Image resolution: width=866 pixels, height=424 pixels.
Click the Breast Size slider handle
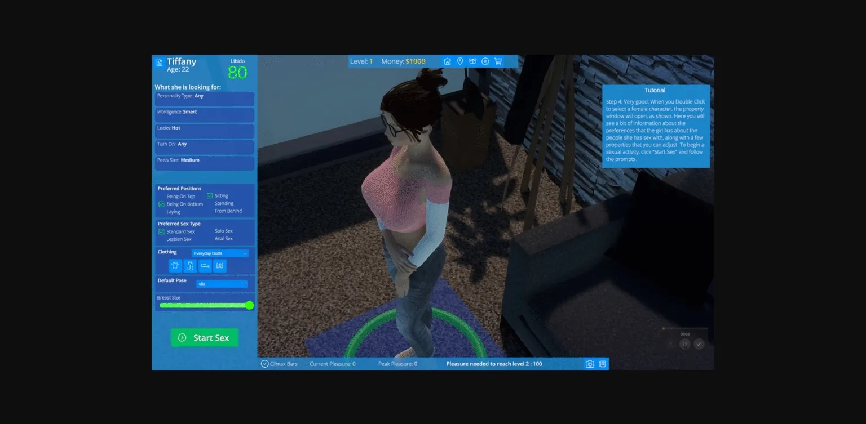click(249, 305)
